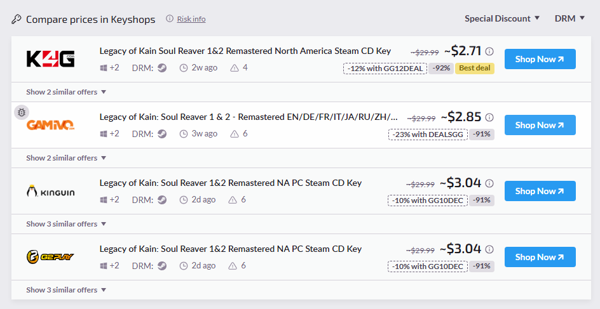Click the key icon beside Compare prices

click(x=17, y=19)
